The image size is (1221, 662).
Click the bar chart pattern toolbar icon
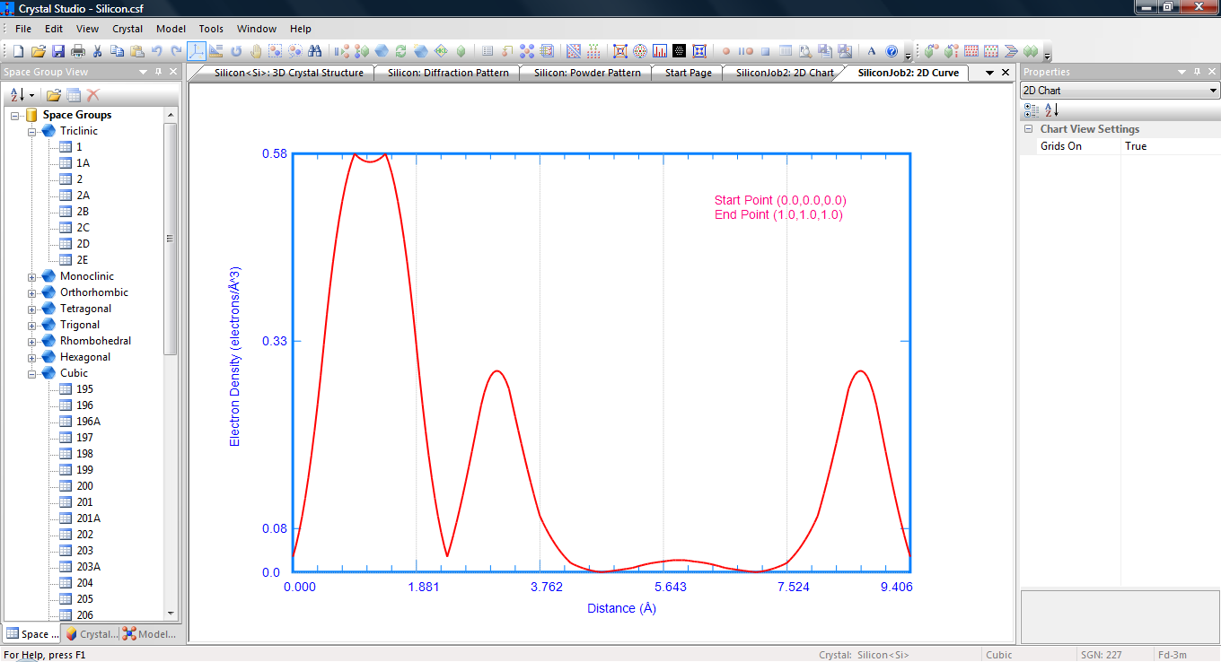click(660, 51)
